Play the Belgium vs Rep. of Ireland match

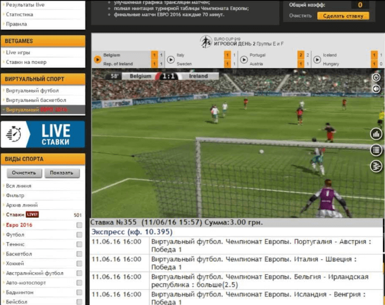point(98,60)
